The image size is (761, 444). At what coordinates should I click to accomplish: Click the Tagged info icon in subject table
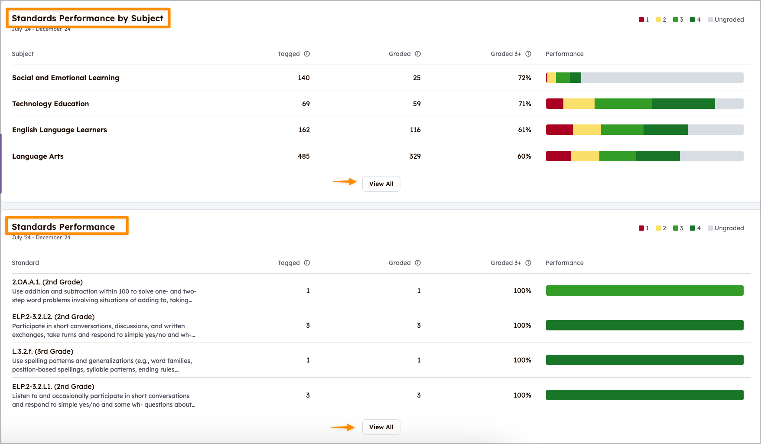307,54
